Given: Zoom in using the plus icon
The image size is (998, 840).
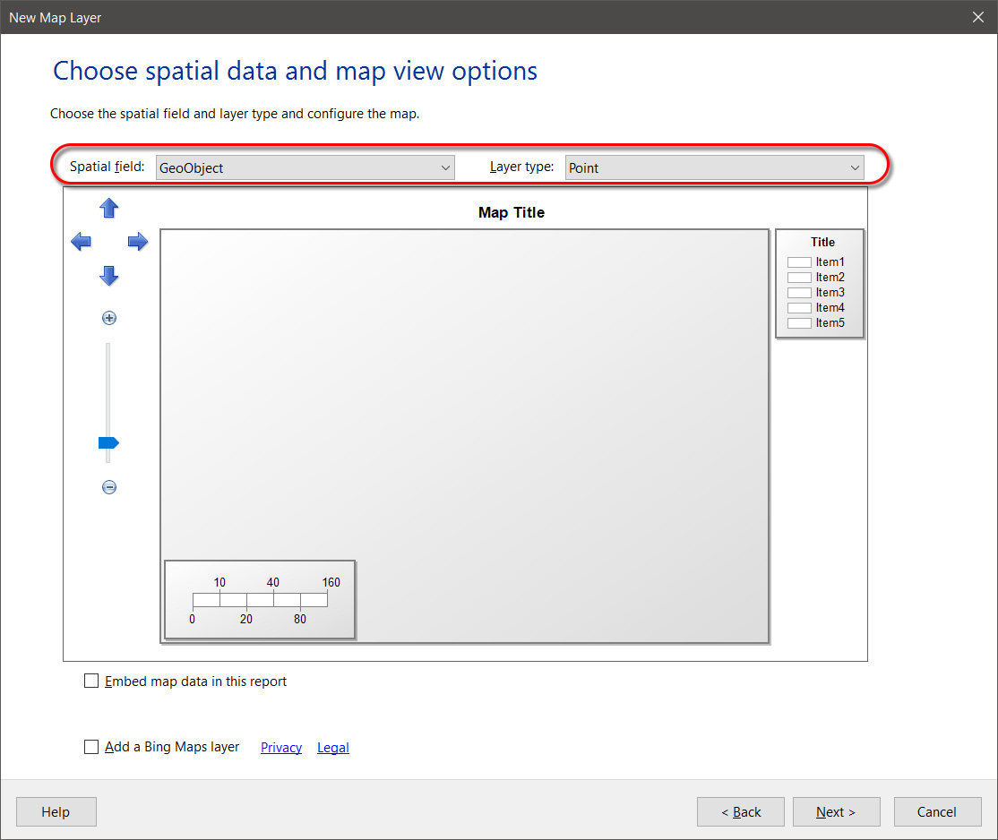Looking at the screenshot, I should pos(109,318).
